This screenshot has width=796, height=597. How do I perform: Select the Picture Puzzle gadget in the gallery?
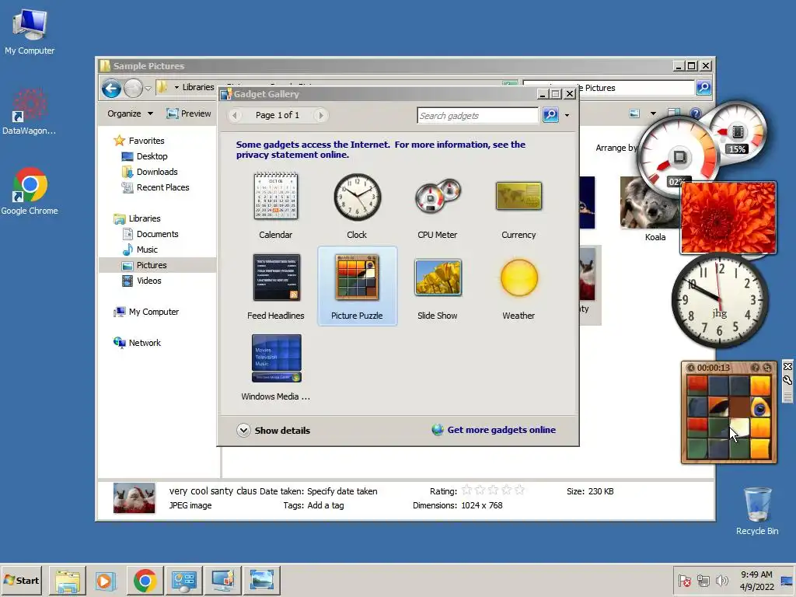(x=357, y=286)
